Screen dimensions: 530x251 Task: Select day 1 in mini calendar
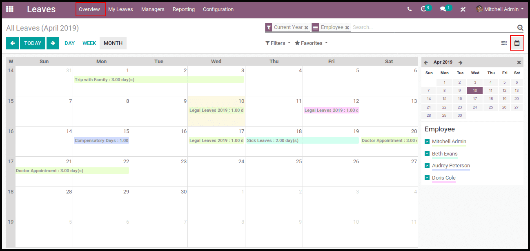(x=444, y=82)
